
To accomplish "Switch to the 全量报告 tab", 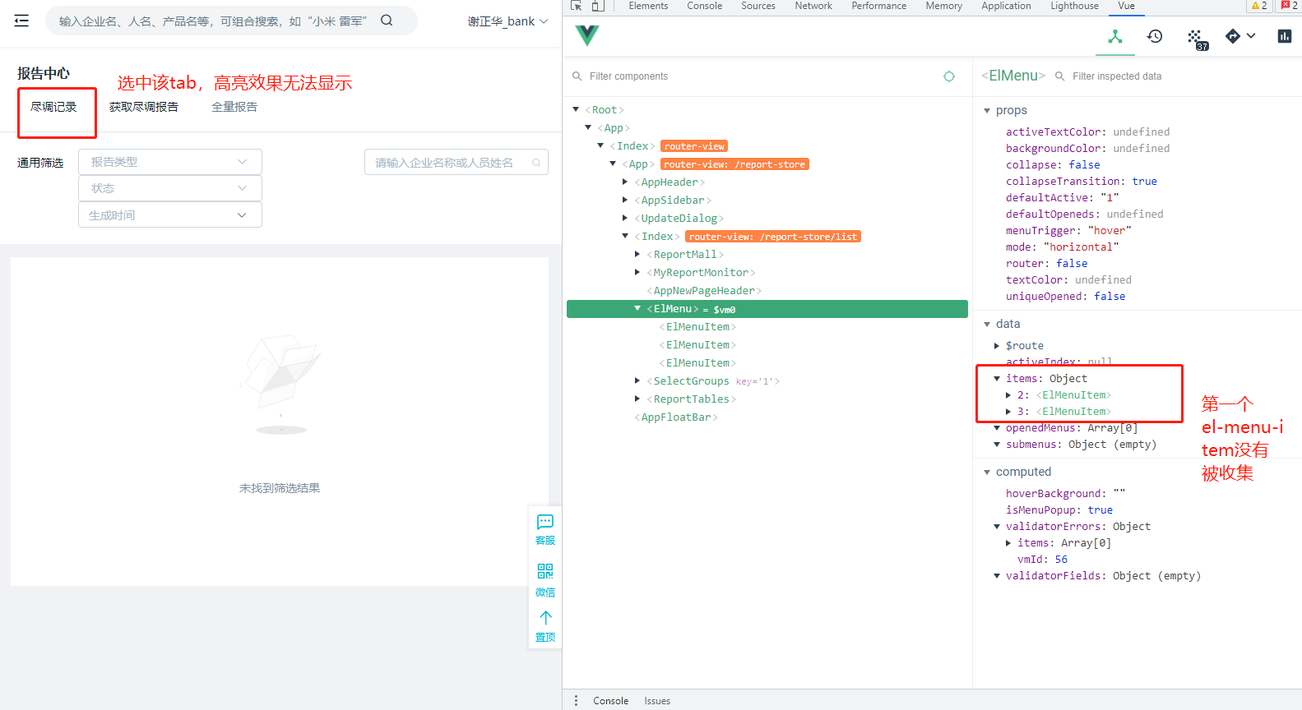I will point(234,107).
